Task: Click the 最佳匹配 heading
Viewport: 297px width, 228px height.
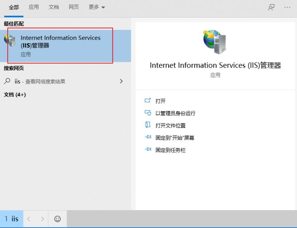Action: [x=14, y=24]
